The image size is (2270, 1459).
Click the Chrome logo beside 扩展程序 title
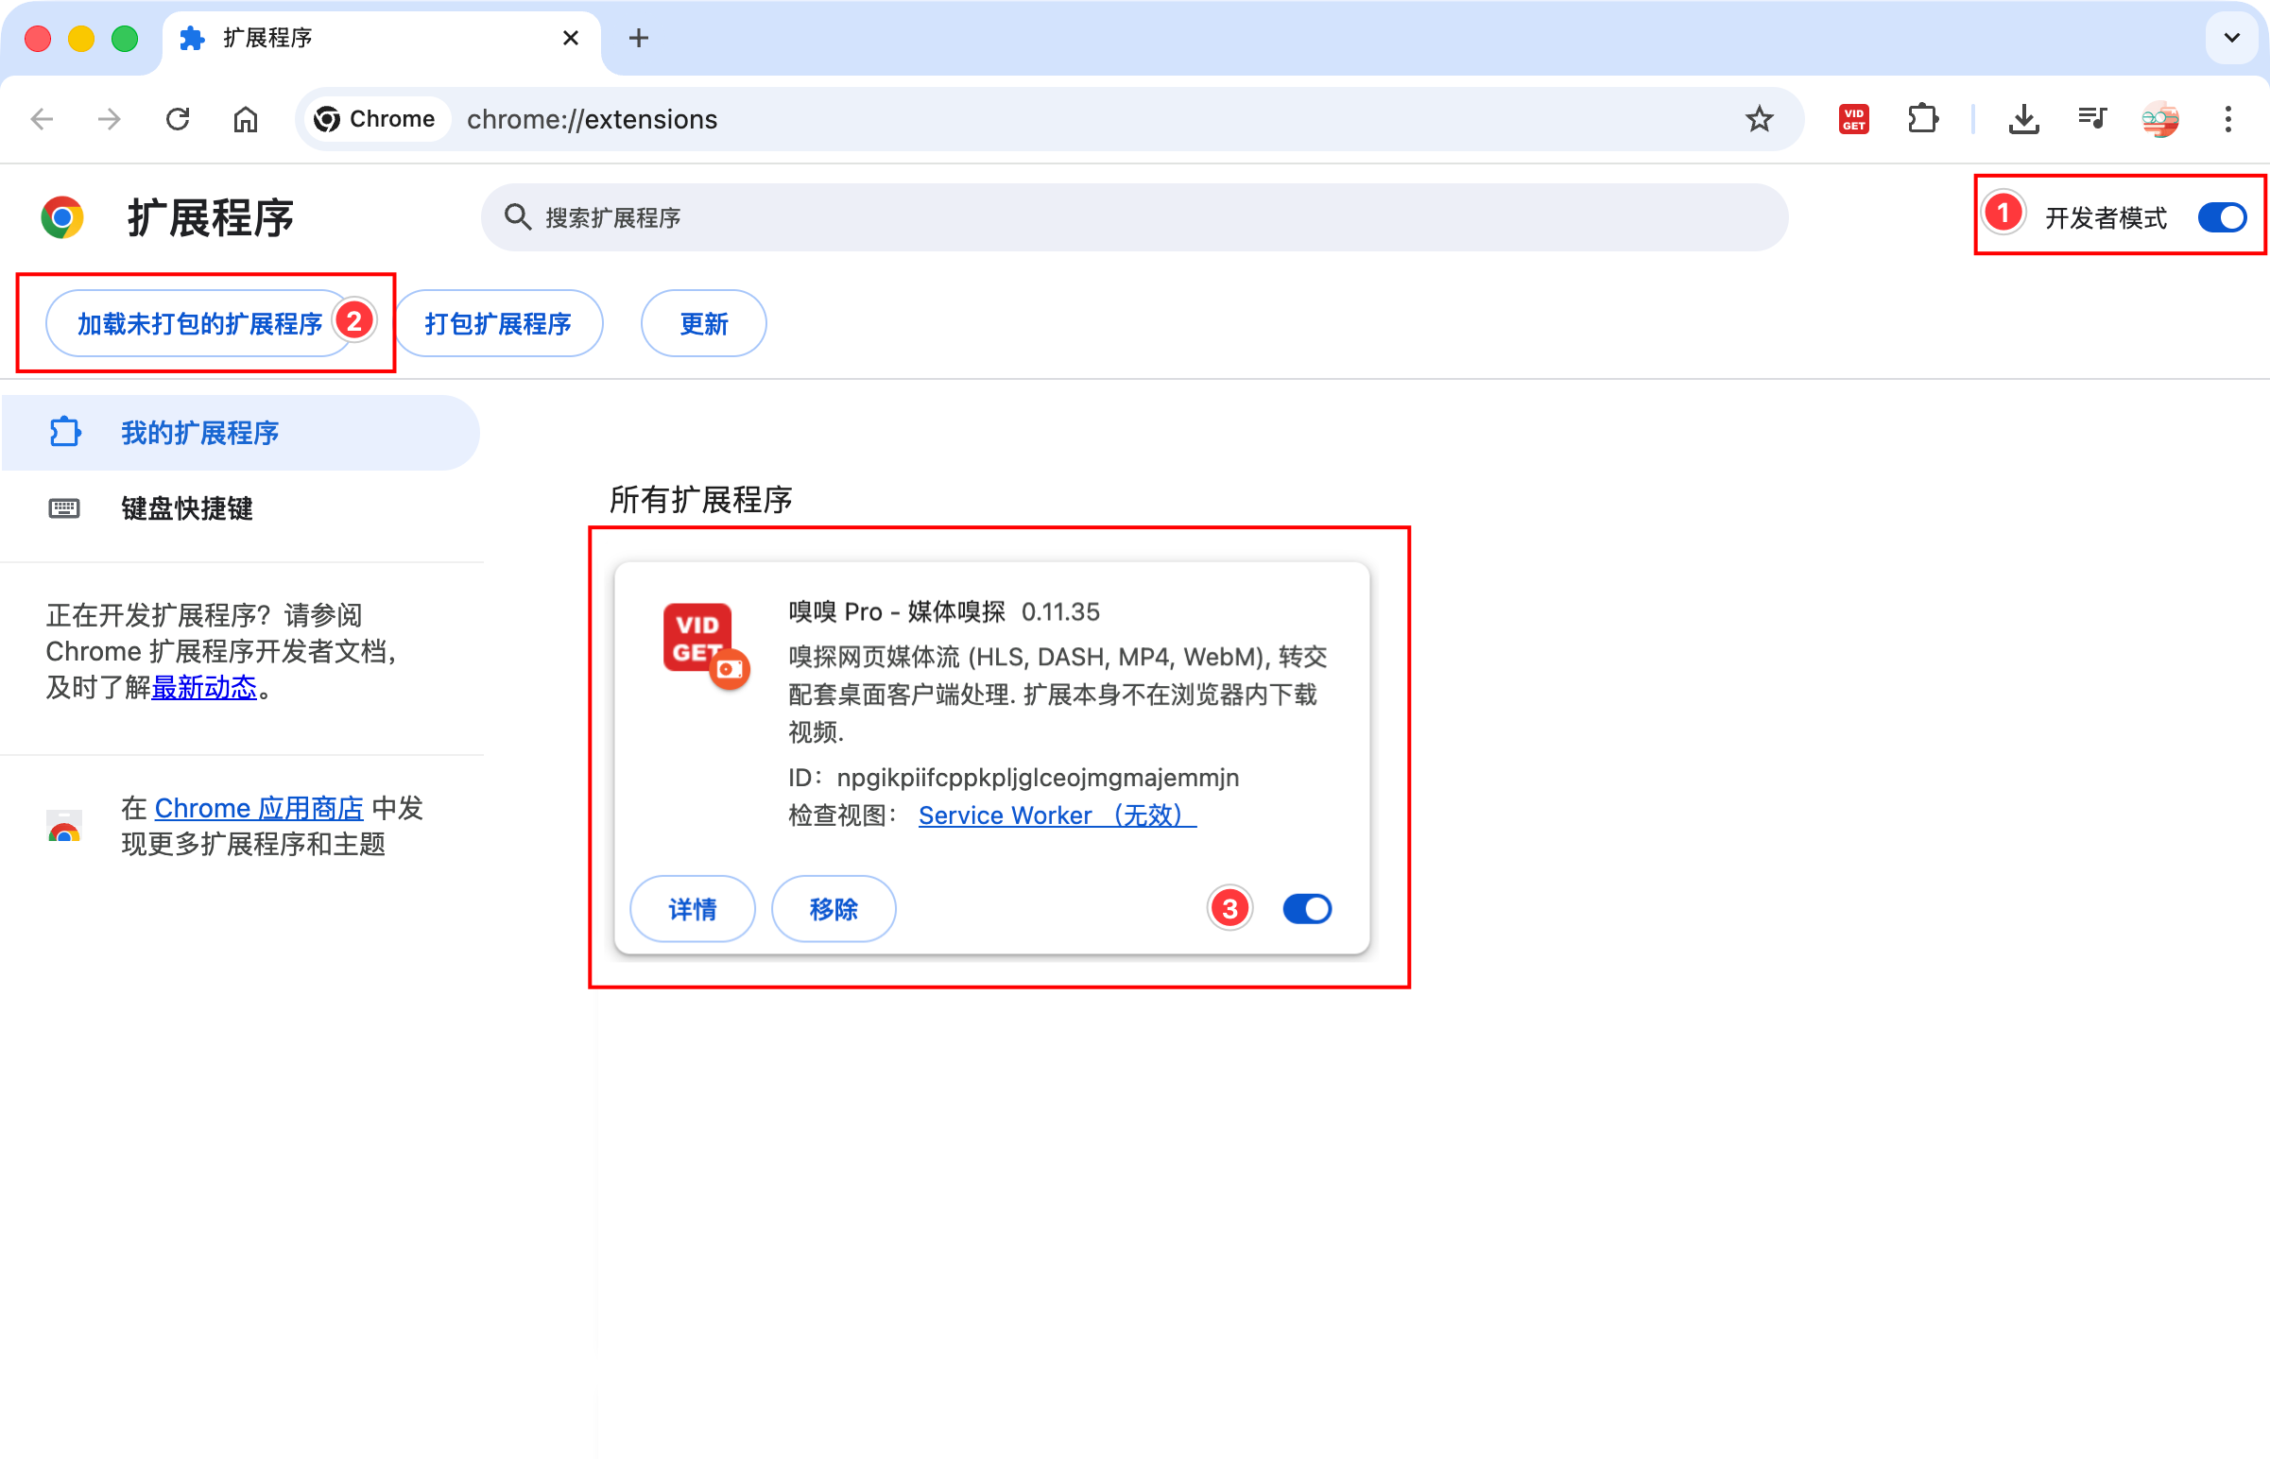tap(62, 218)
